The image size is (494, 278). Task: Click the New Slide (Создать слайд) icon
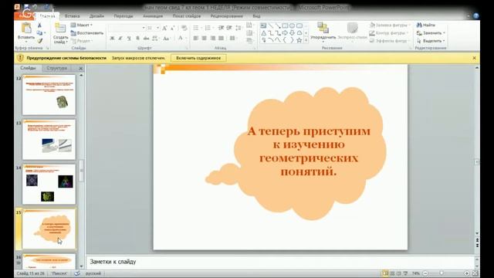pos(60,28)
